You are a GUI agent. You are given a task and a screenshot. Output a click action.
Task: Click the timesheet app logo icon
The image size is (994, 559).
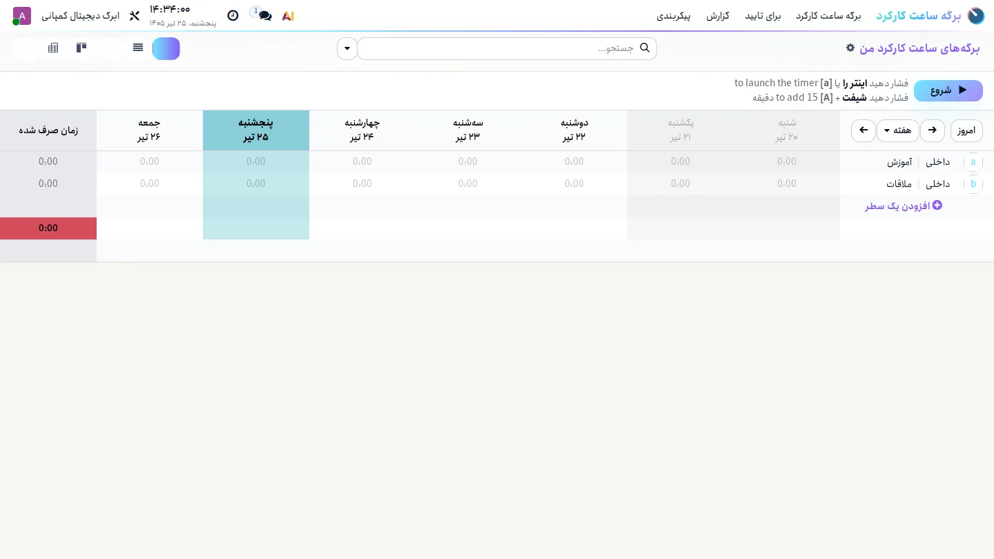point(976,16)
